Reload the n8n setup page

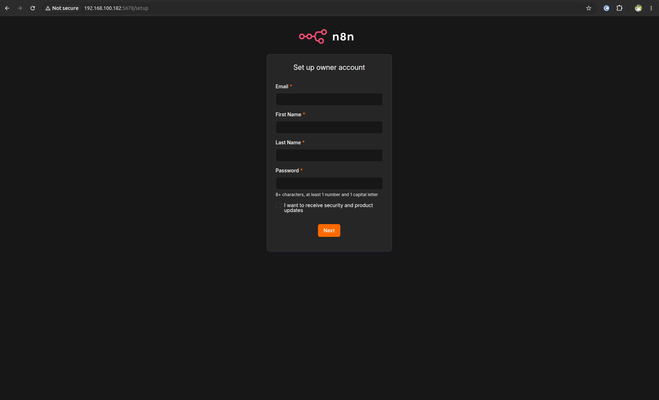pos(33,8)
